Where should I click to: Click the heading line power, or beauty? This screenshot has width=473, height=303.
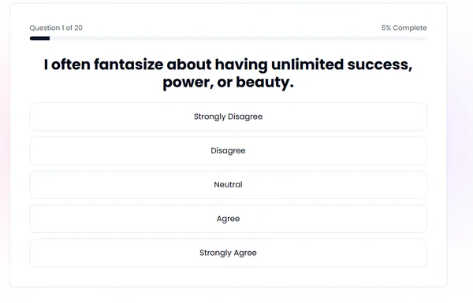(228, 82)
